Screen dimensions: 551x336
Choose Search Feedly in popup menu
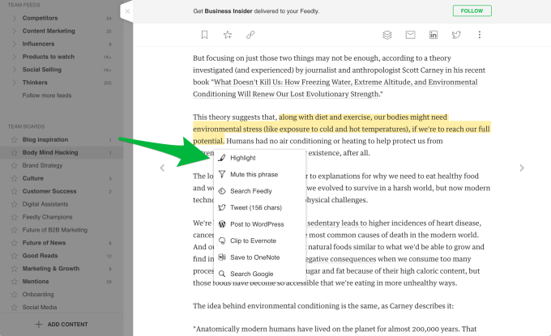[x=259, y=191]
